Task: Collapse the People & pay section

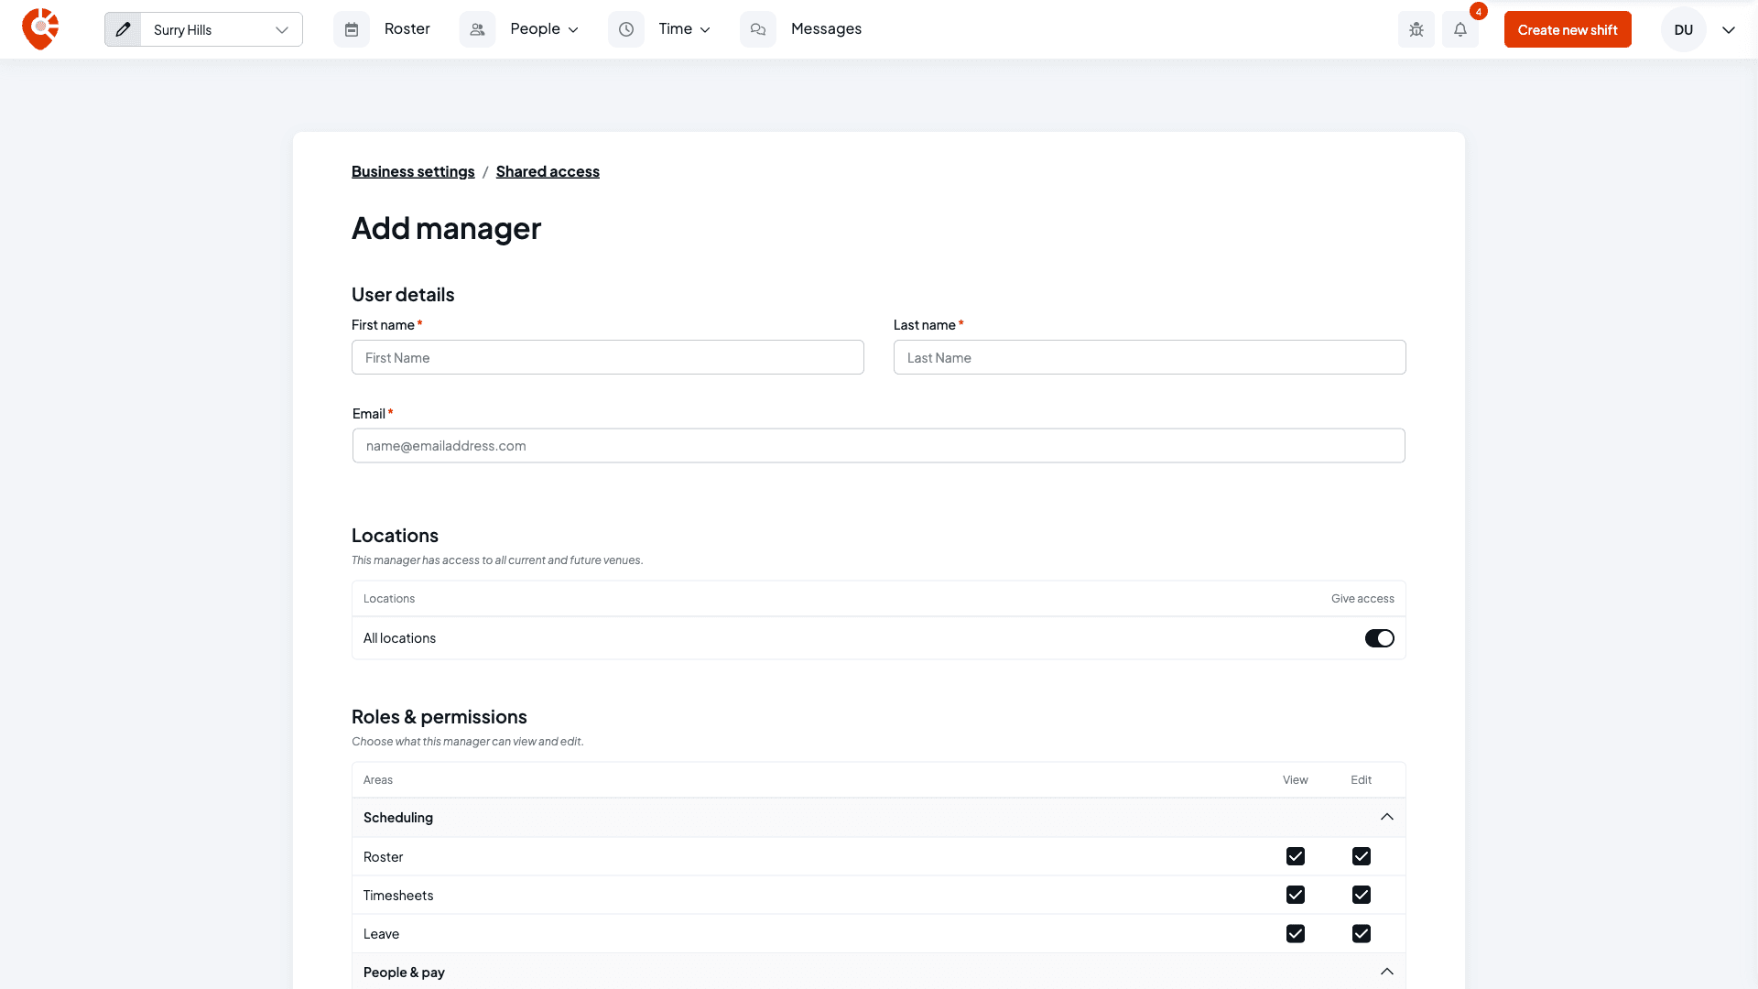Action: (1387, 972)
